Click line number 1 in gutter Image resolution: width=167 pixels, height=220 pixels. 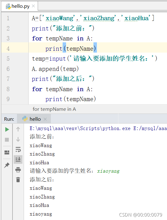click(x=8, y=18)
